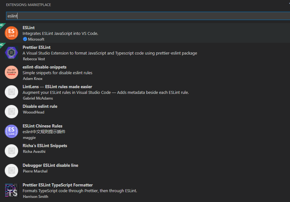Click the EXTENSIONS: MARKETPLACE panel header
Screen dimensions: 290x202
(28, 4)
